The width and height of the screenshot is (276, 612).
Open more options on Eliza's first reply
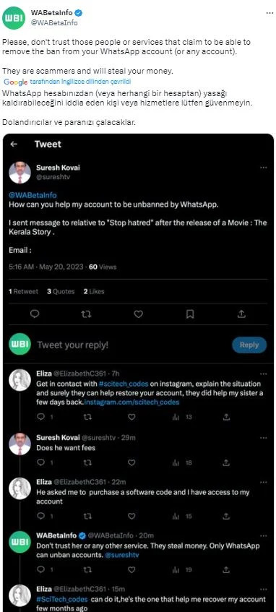point(264,374)
